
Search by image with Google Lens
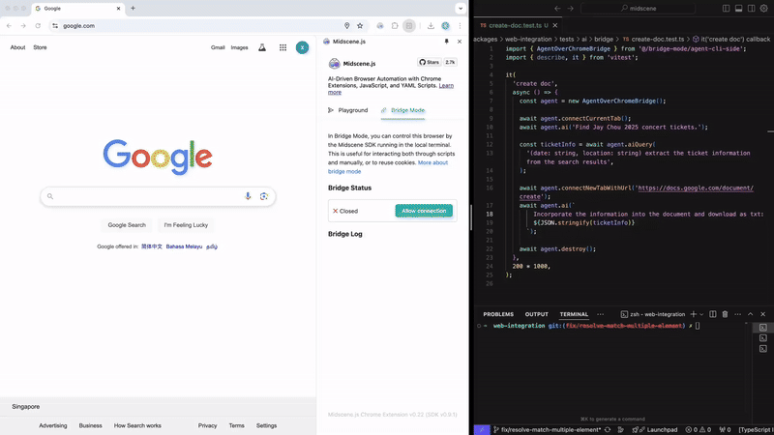264,196
